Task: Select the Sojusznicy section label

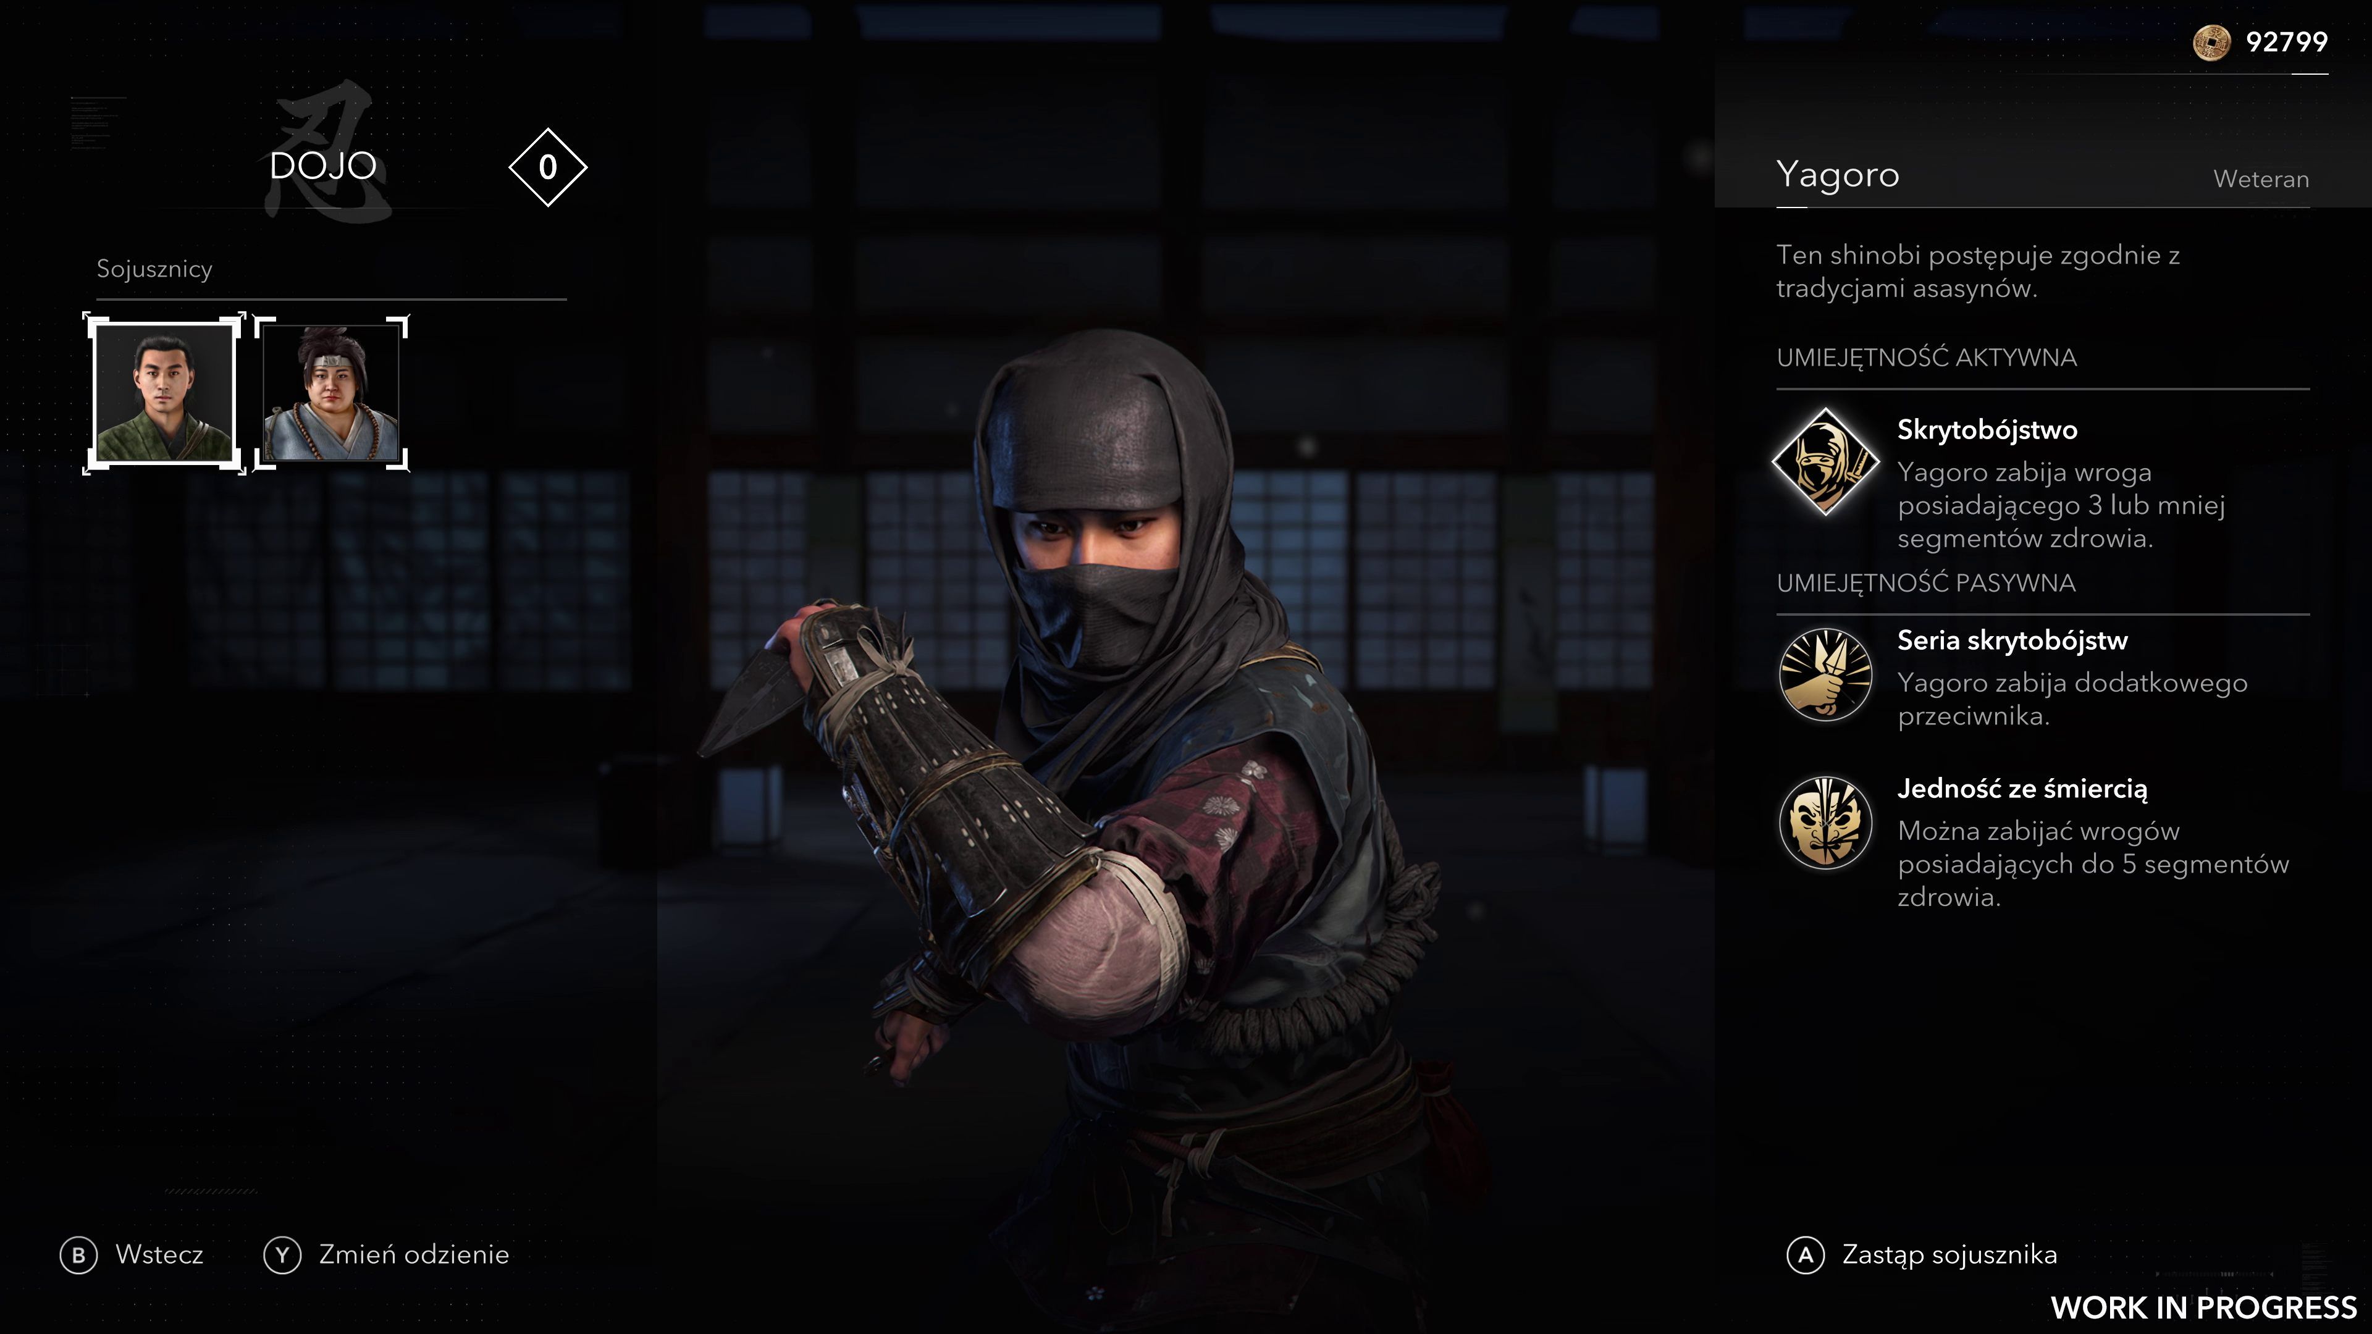Action: point(154,269)
